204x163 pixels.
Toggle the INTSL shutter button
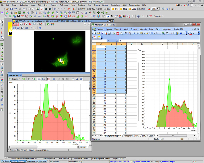[x=91, y=9]
